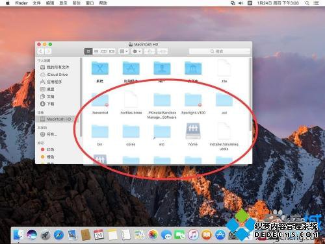Open Safari from the Dock

coord(58,235)
